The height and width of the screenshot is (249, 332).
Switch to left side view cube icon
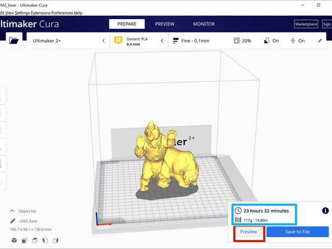click(45, 241)
